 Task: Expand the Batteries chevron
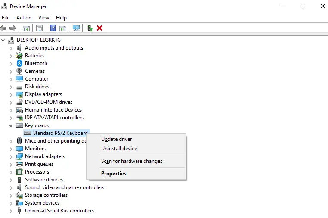(x=11, y=56)
